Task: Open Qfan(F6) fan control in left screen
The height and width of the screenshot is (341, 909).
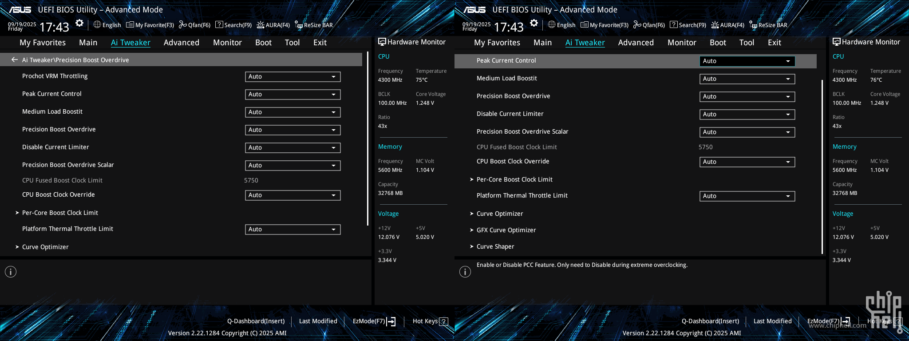Action: [x=194, y=25]
